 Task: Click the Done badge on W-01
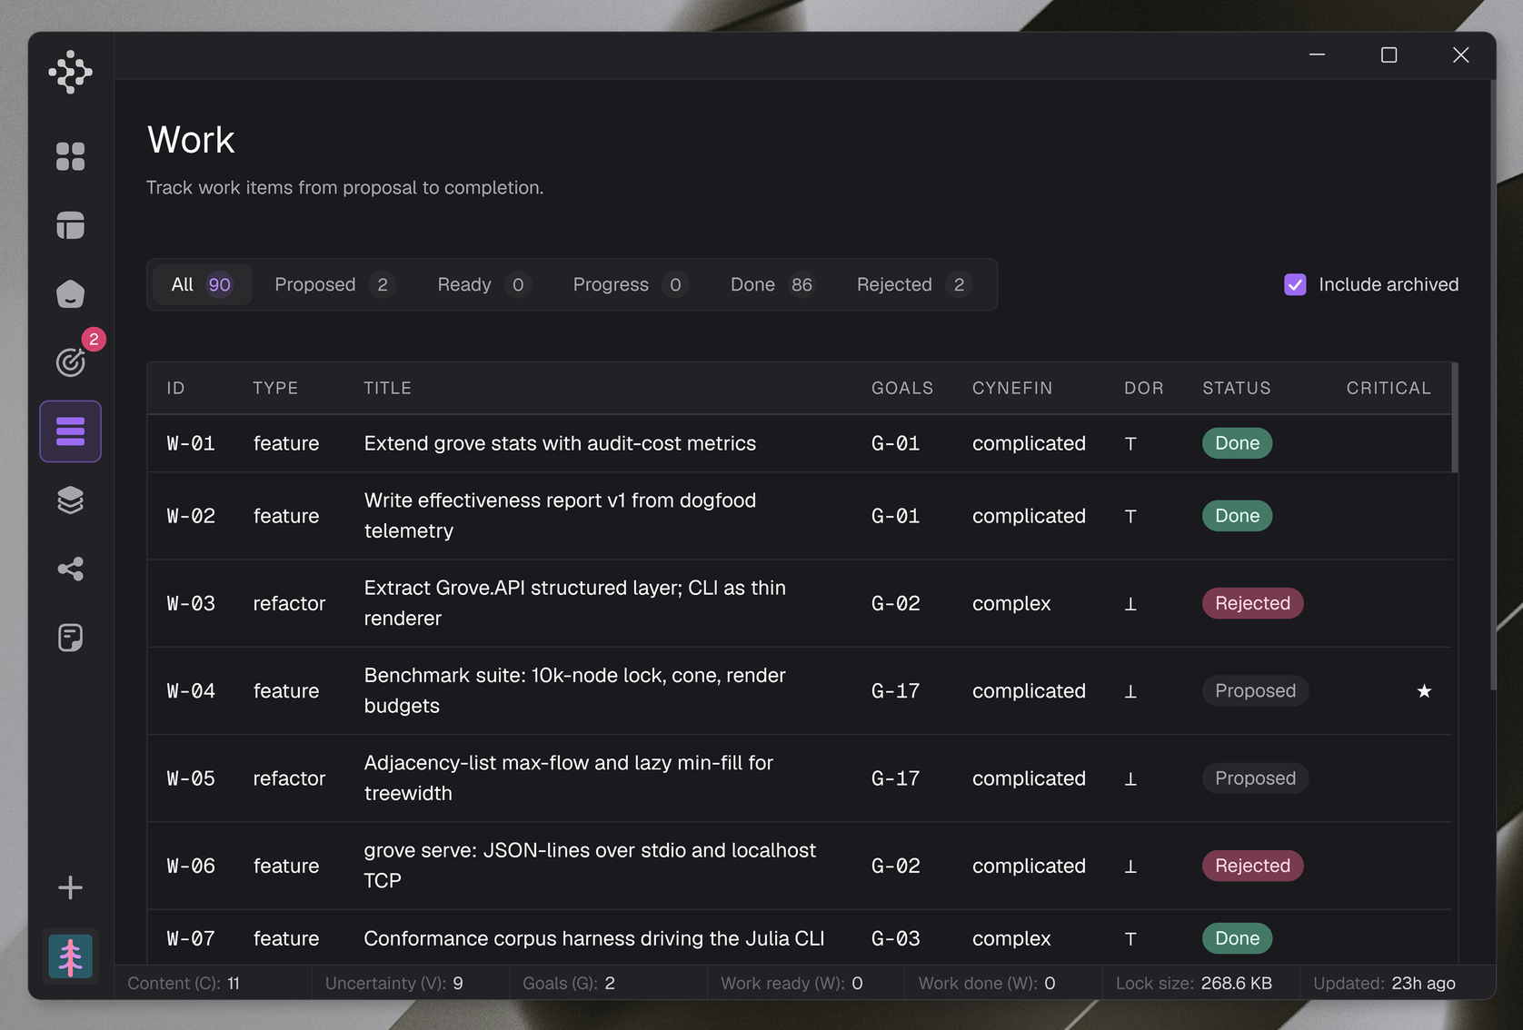tap(1237, 443)
